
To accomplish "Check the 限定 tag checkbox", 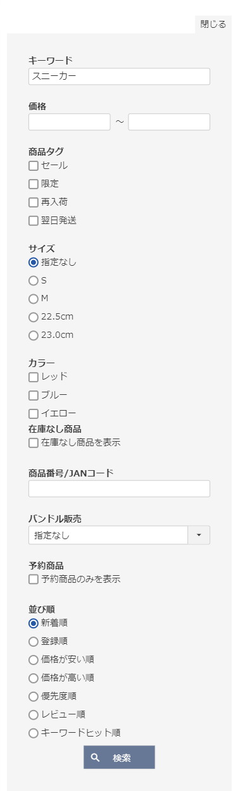I will click(34, 184).
